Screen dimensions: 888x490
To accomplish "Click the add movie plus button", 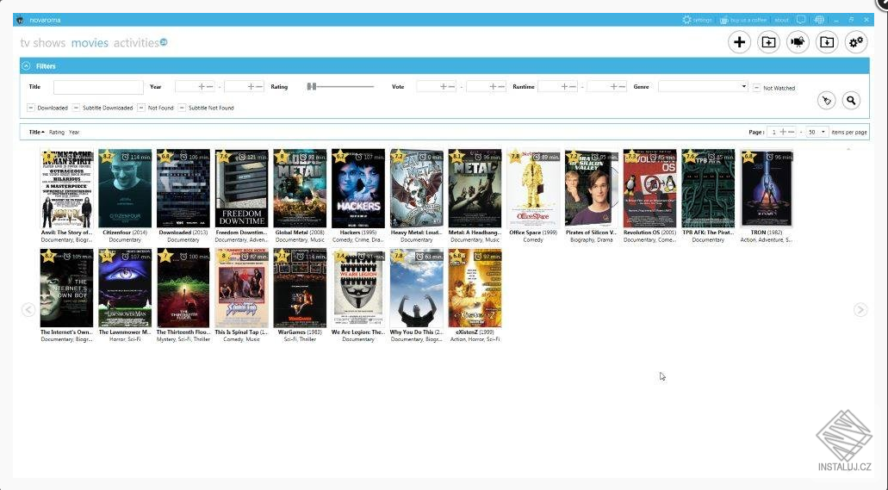I will [x=739, y=42].
